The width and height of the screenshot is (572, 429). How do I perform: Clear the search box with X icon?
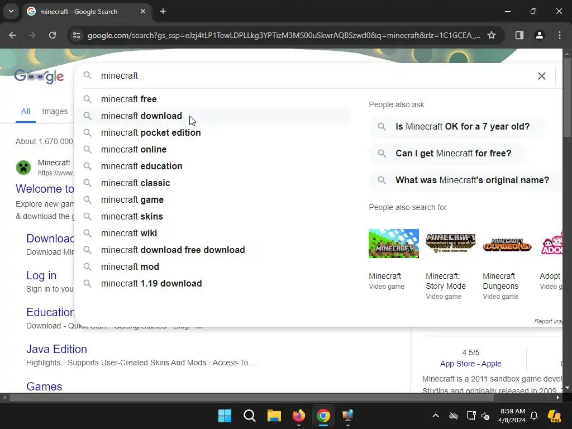tap(542, 76)
